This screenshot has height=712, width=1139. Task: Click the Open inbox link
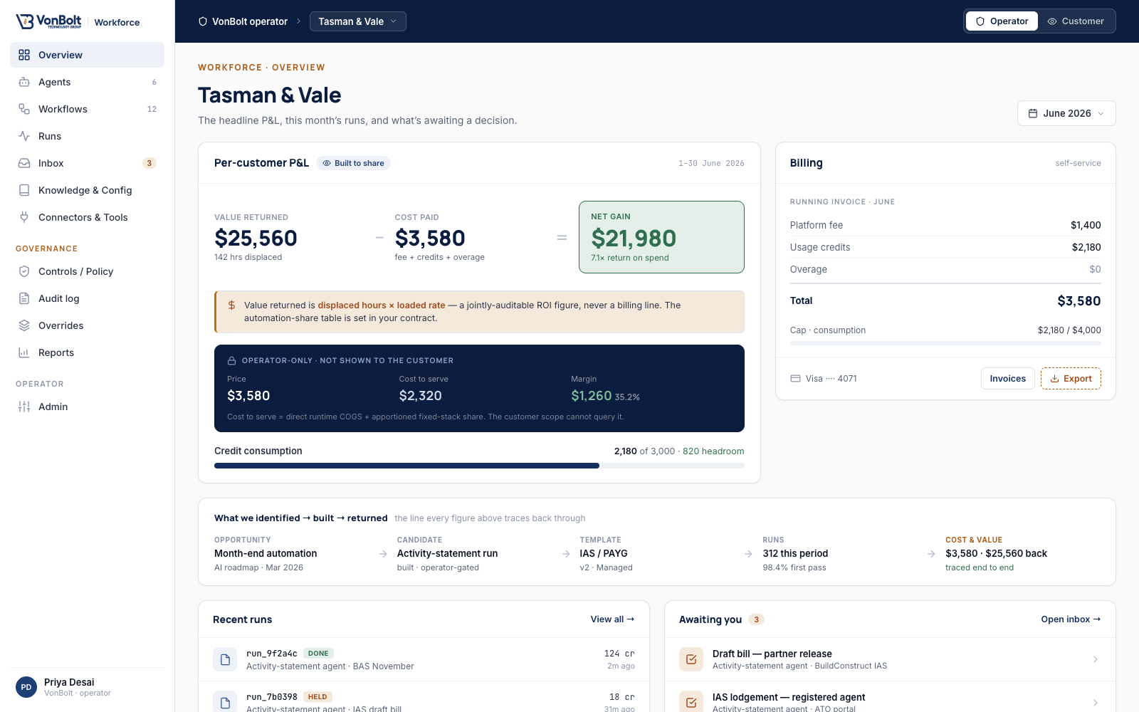(1071, 619)
